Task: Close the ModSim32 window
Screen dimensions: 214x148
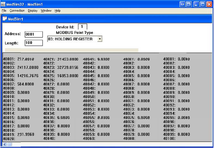Action: click(x=209, y=4)
